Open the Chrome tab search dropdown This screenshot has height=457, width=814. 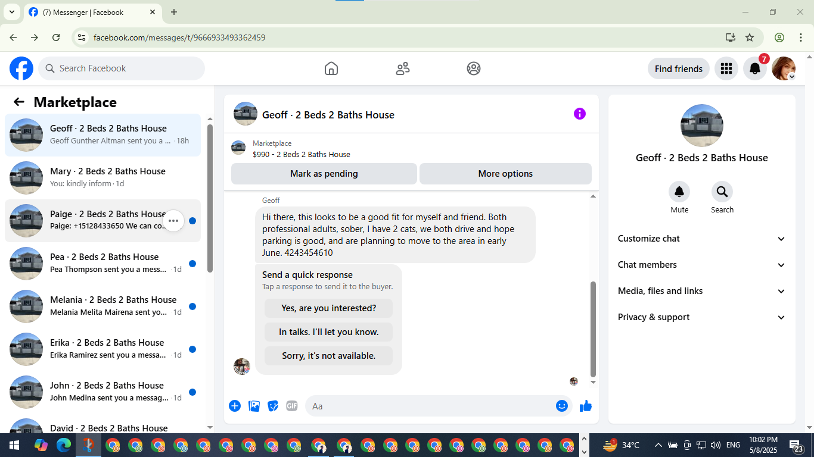point(11,12)
